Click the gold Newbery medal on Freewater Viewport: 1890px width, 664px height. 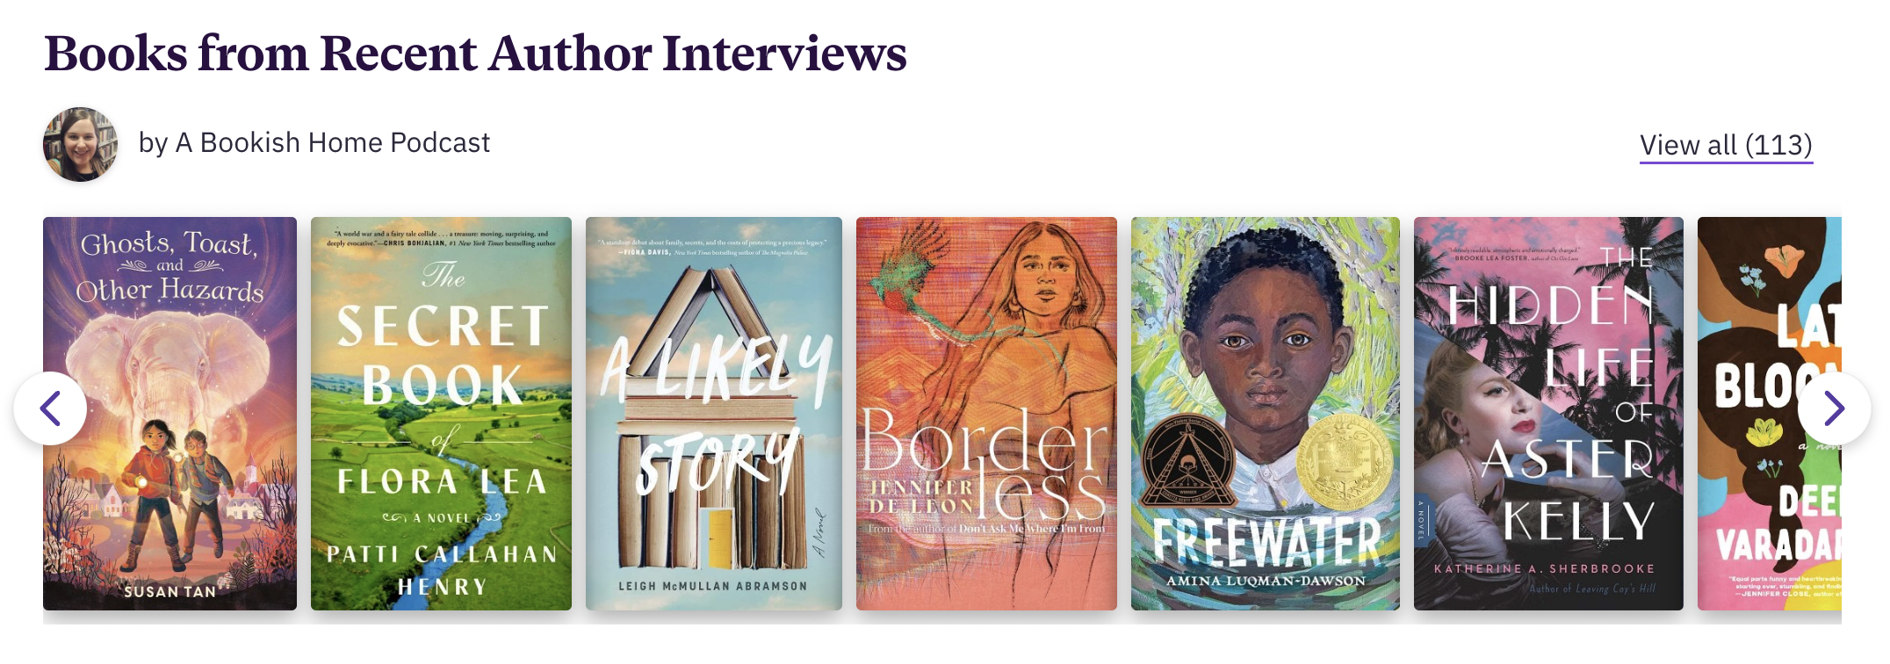pyautogui.click(x=1344, y=460)
